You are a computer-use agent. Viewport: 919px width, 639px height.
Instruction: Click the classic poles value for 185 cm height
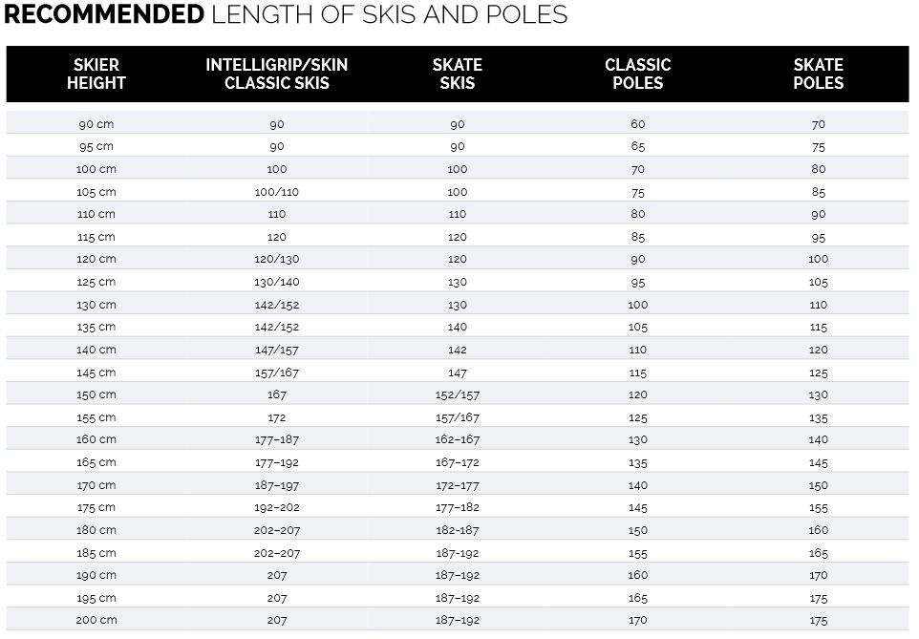[x=637, y=552]
